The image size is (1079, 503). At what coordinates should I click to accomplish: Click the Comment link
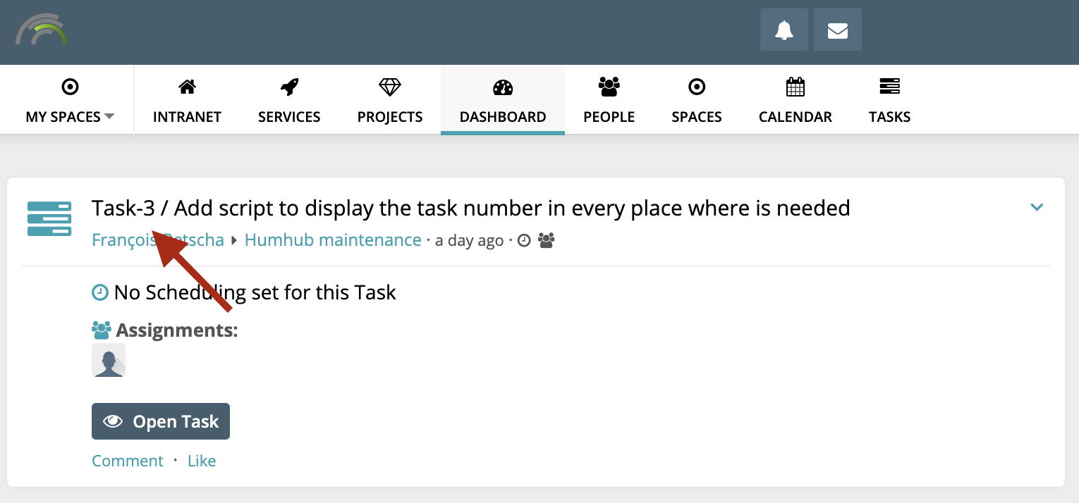(128, 461)
